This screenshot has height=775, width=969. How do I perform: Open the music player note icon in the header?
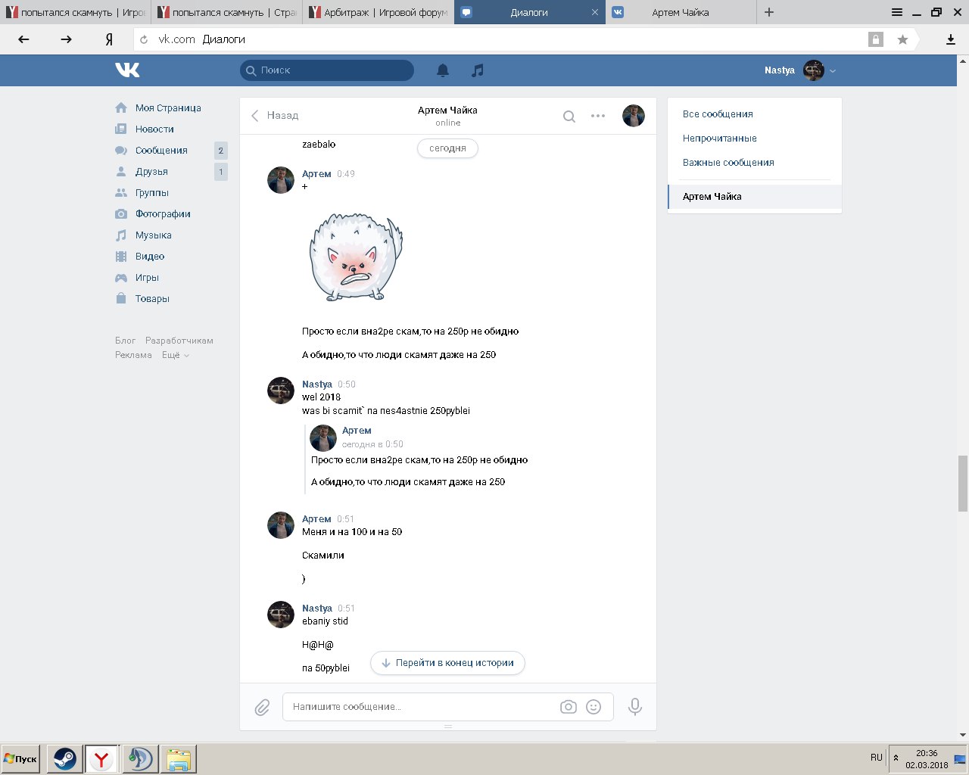tap(477, 70)
